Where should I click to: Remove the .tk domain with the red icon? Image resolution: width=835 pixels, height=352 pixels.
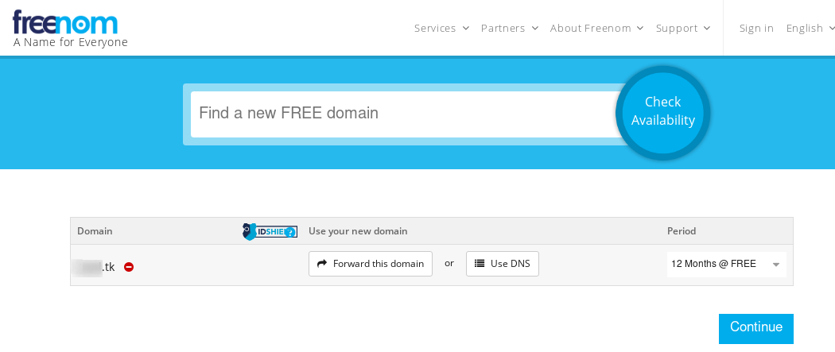129,267
